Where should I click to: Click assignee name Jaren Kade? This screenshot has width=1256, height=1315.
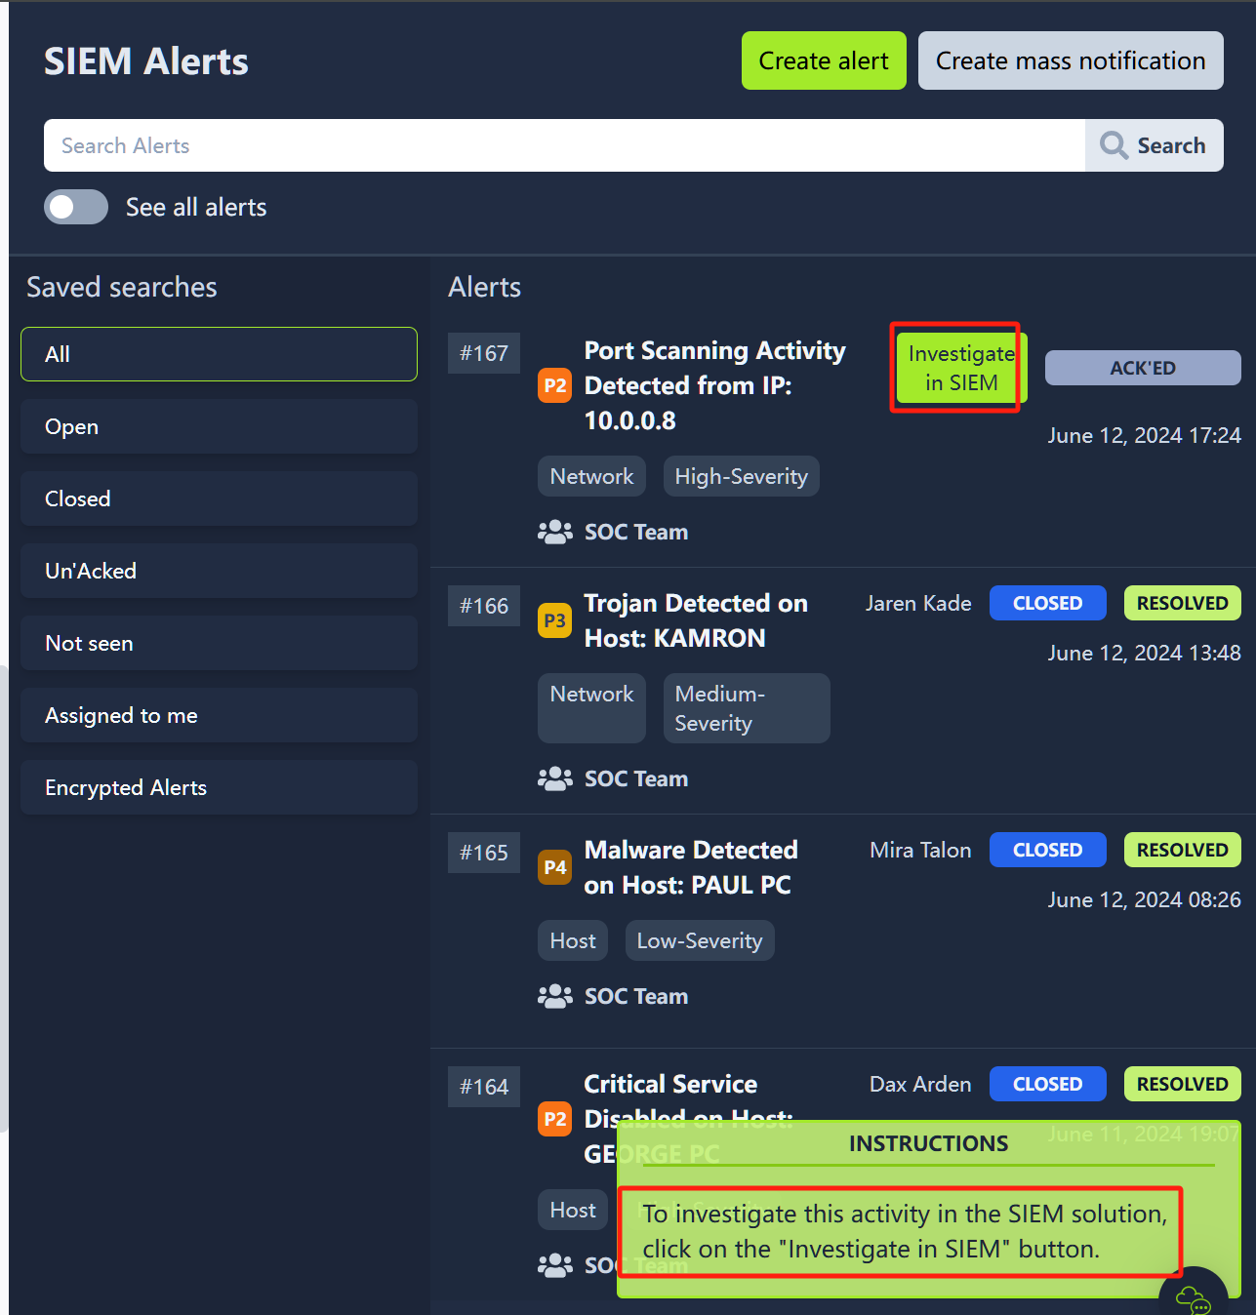[x=918, y=603]
